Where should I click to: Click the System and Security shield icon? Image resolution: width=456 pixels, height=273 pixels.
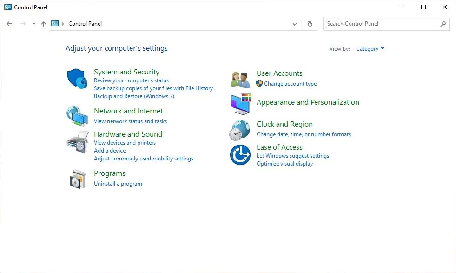[77, 79]
